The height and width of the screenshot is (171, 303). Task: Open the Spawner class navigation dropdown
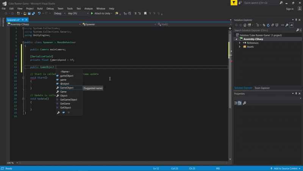(x=119, y=24)
